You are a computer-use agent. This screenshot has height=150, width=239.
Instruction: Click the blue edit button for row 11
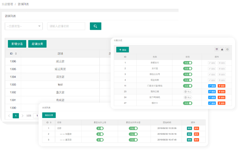pos(212,86)
